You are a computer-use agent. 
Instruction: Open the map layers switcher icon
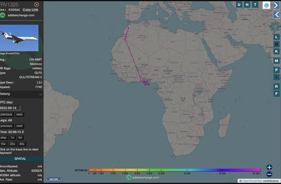click(267, 5)
